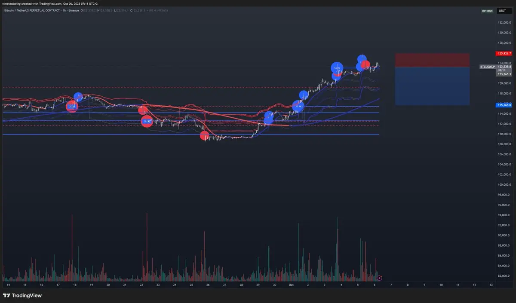Click the 110,000.0 price axis label
This screenshot has width=516, height=303.
tap(504, 134)
